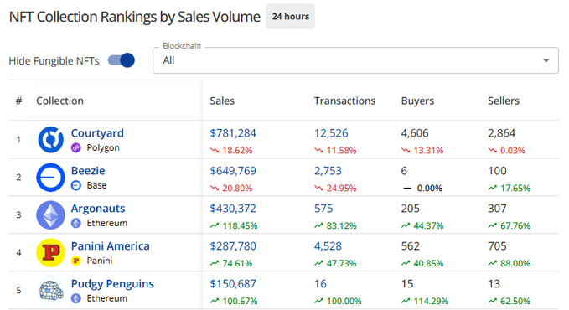Click the Ethereum chain icon under Argonauts

76,223
